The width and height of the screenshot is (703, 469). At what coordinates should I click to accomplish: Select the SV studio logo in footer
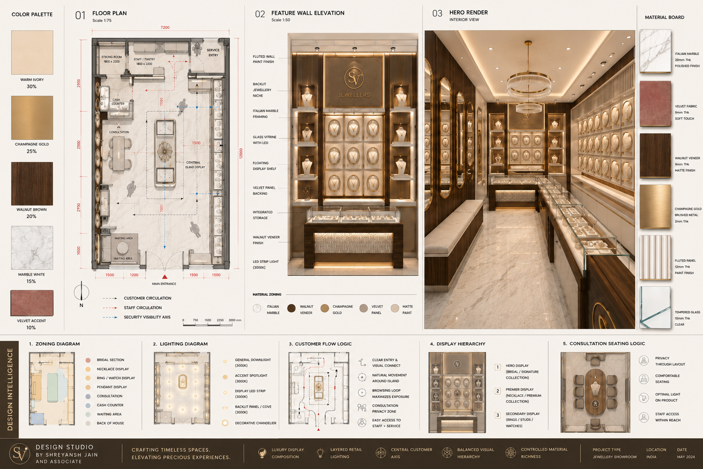point(20,454)
